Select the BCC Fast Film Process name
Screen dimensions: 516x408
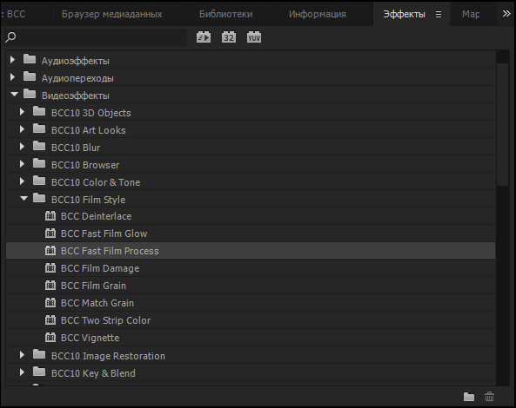pyautogui.click(x=110, y=251)
